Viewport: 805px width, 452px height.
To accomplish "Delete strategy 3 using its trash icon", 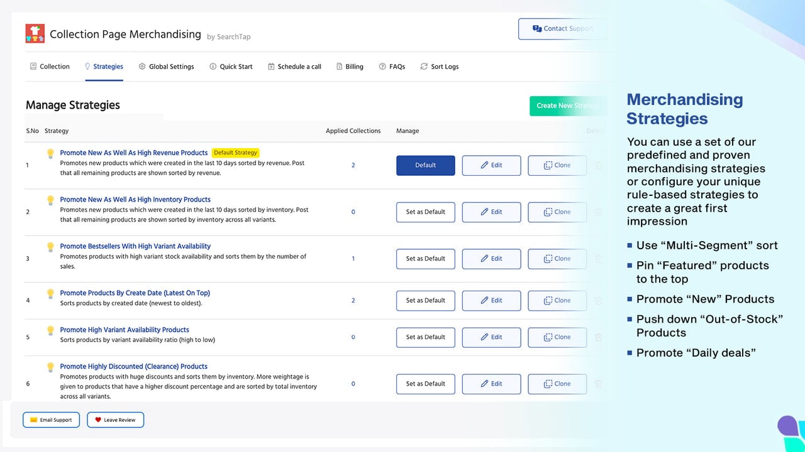I will pos(598,259).
